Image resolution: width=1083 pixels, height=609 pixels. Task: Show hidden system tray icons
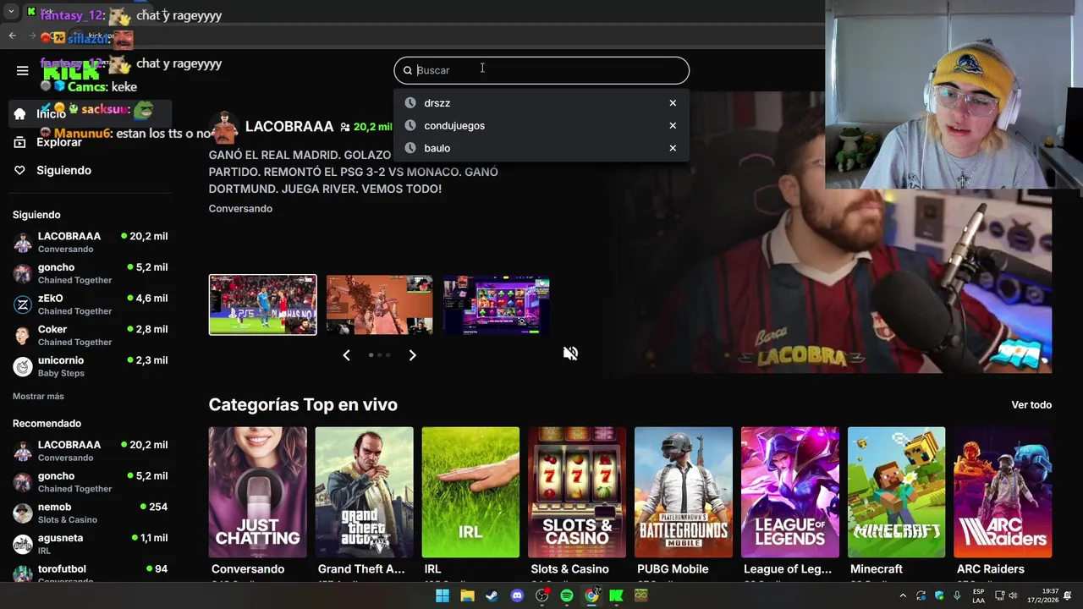(x=903, y=595)
